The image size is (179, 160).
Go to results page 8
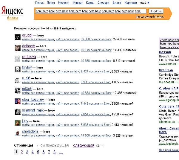pos(55,152)
